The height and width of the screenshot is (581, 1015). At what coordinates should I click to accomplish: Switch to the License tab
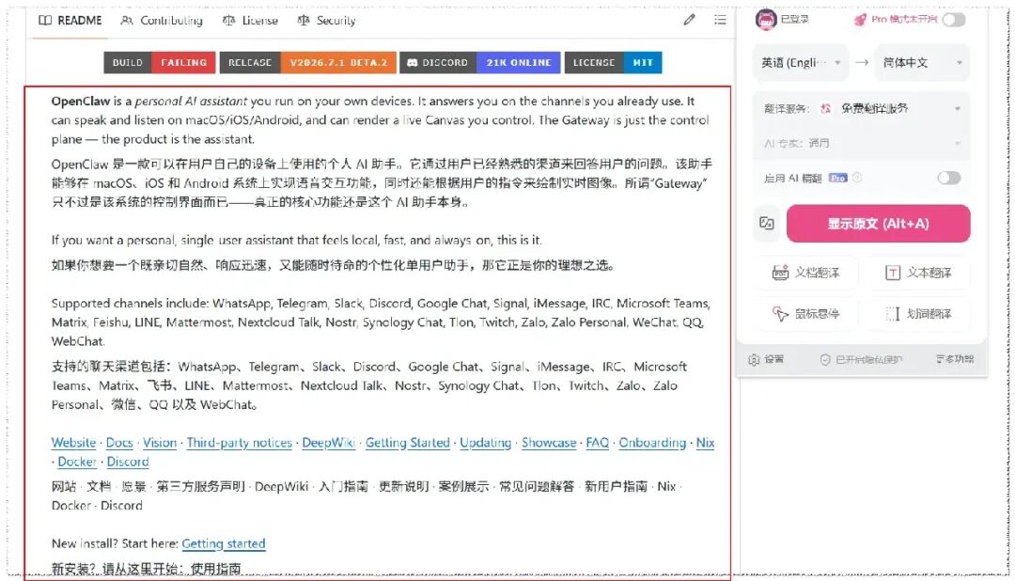250,20
